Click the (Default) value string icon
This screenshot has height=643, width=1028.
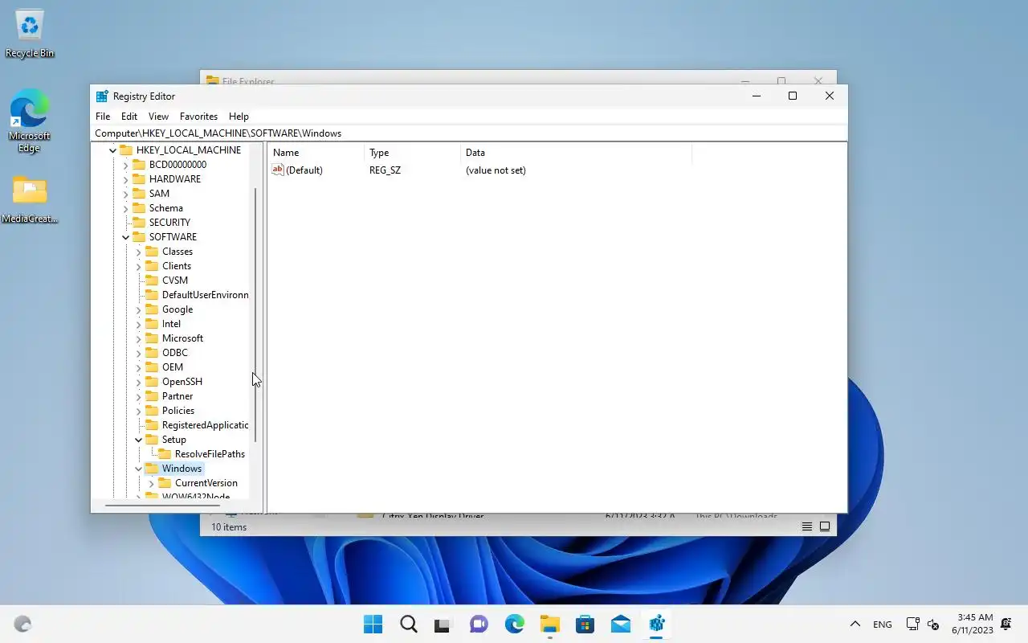(x=278, y=170)
